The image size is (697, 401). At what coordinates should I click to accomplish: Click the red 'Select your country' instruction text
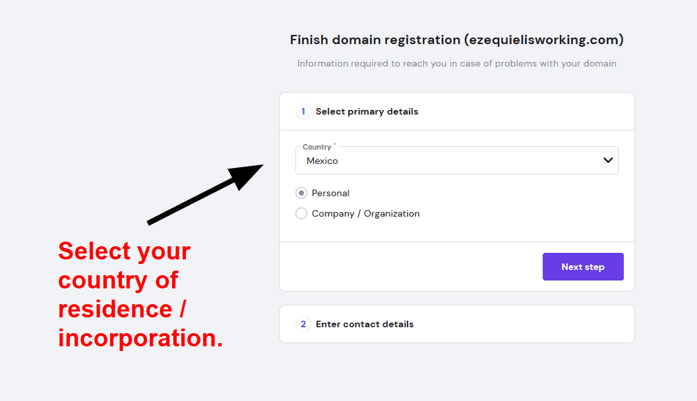(x=140, y=294)
